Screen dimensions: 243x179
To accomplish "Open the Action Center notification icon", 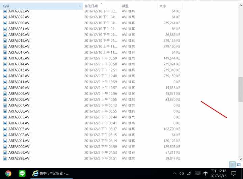I will point(234,173).
